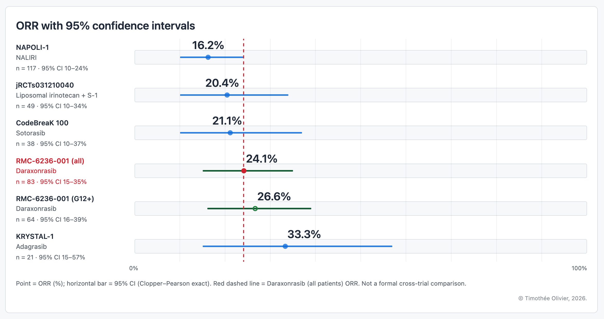The width and height of the screenshot is (604, 319).
Task: Click the jRCTs031210040 blue ORR point
Action: 227,95
